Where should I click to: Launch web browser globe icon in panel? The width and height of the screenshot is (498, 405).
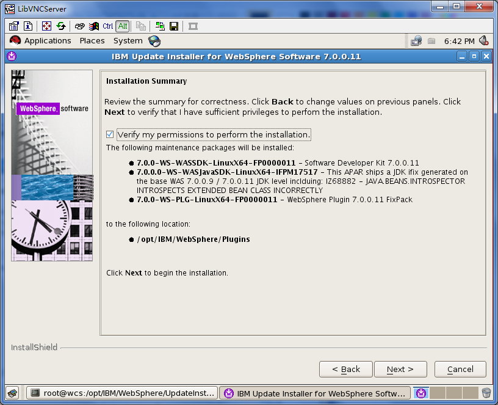(x=154, y=41)
